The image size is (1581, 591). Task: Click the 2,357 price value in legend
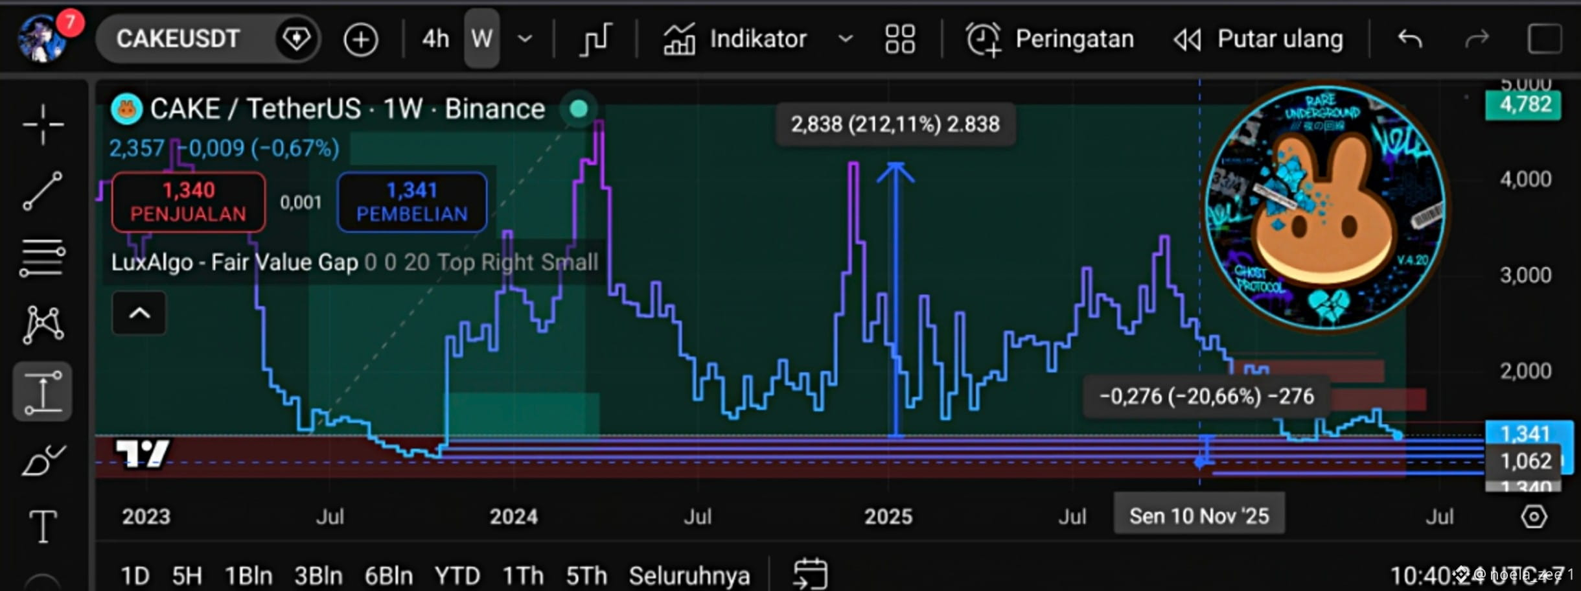(136, 148)
